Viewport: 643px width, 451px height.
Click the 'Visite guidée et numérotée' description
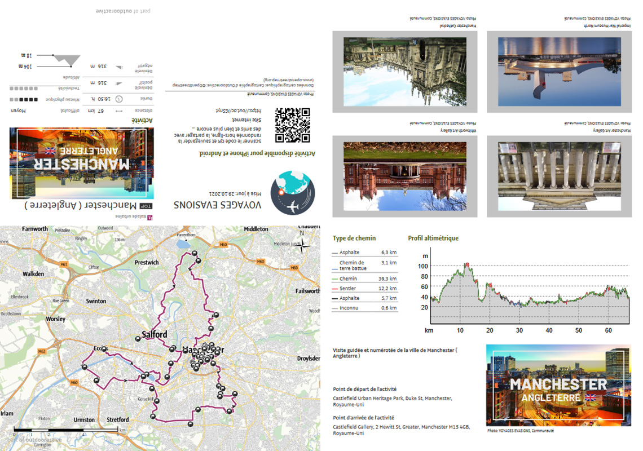point(395,353)
